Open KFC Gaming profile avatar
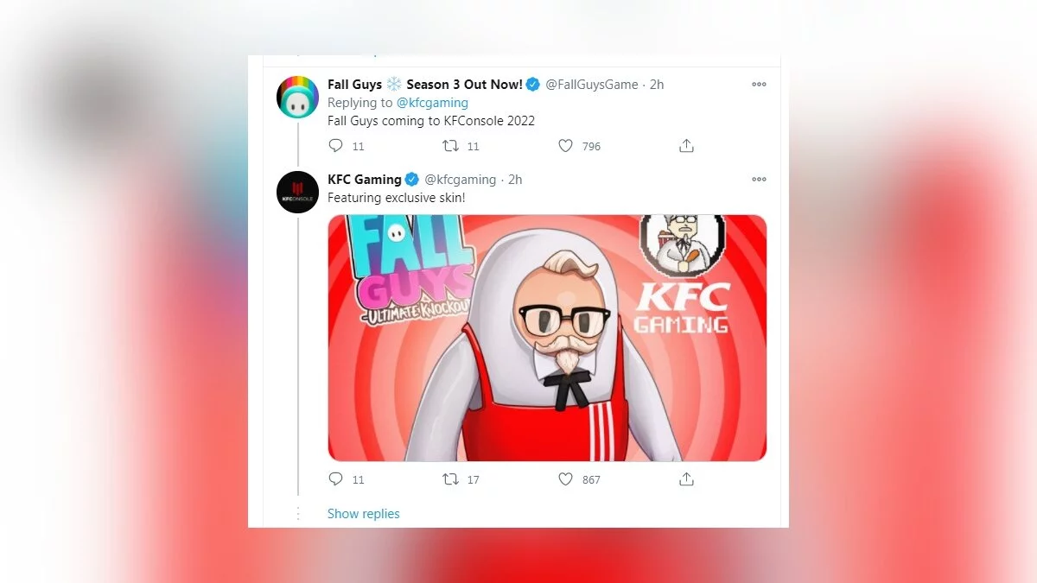The width and height of the screenshot is (1037, 583). coord(297,192)
